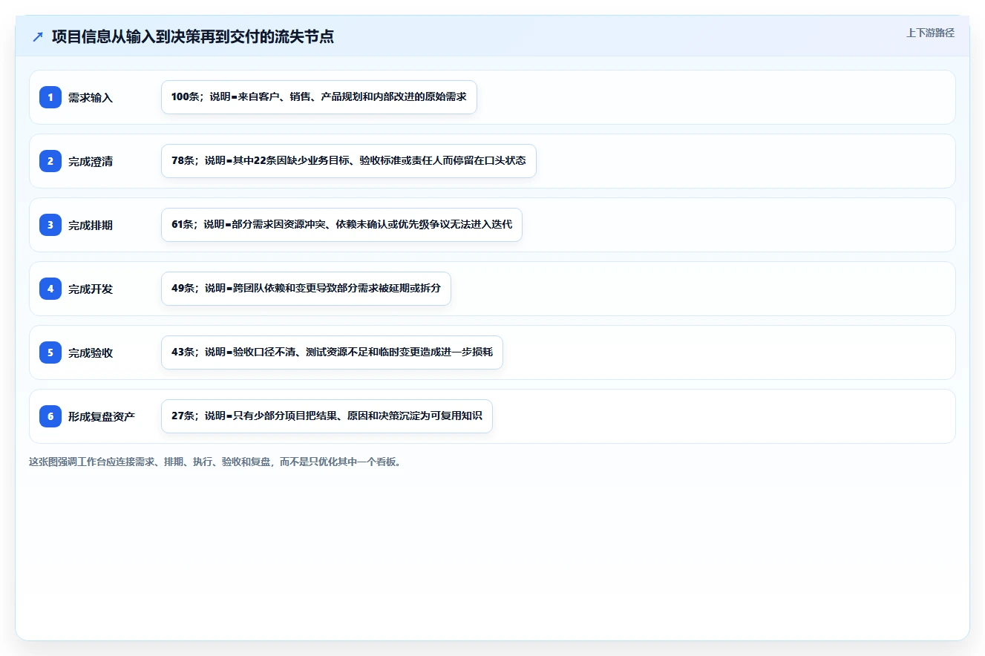Image resolution: width=985 pixels, height=656 pixels.
Task: Click the number 2 step badge
Action: coord(50,161)
